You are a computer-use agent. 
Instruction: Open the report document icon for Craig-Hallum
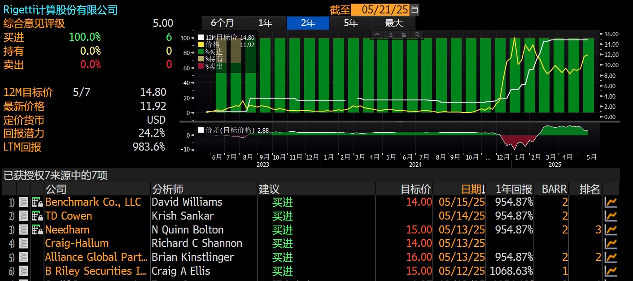click(24, 244)
